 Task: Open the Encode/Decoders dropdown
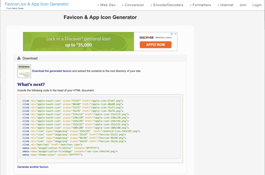click(168, 5)
